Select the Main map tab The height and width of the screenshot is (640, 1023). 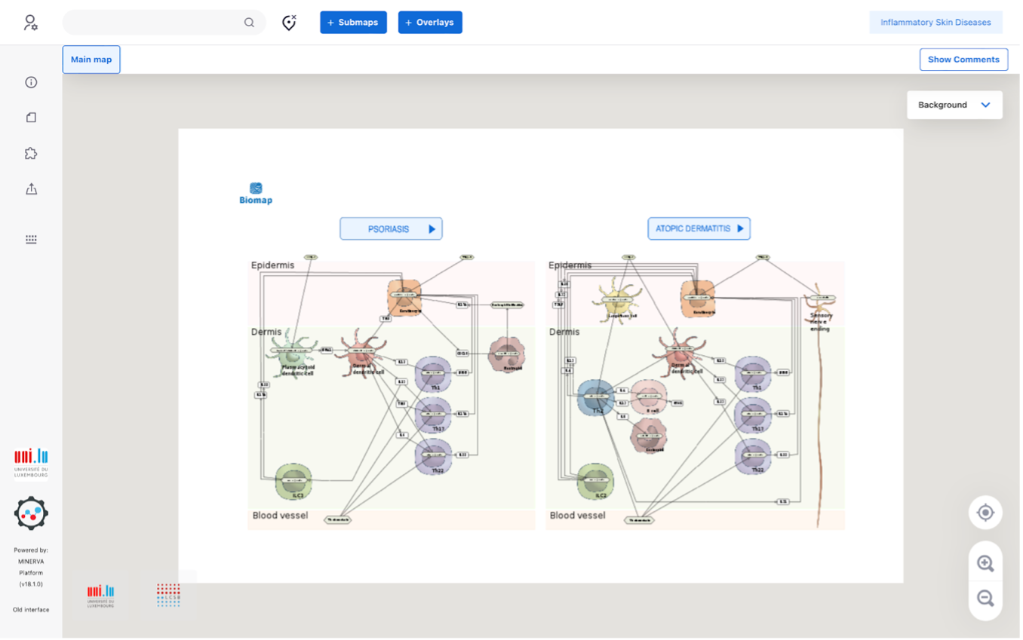point(91,60)
